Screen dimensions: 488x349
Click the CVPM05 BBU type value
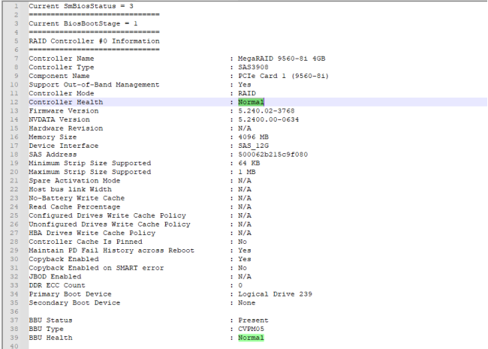coord(251,329)
